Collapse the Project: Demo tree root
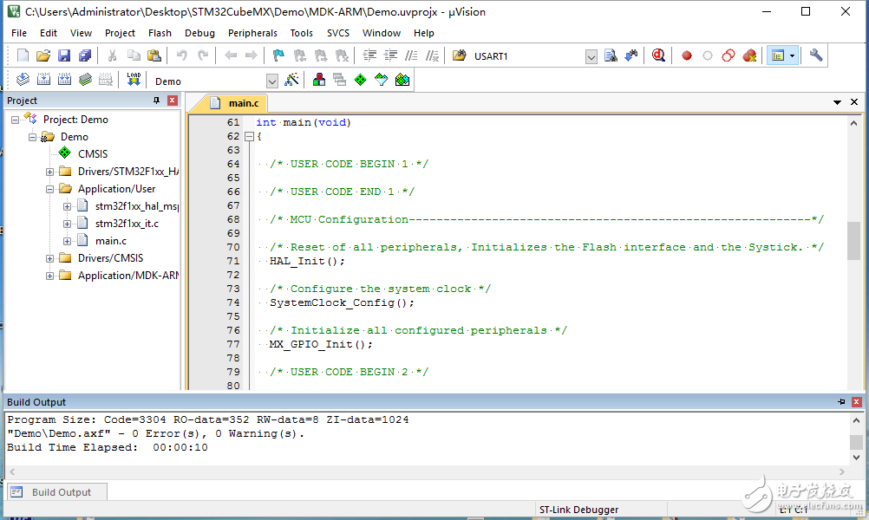Screen dimensions: 869x520 pyautogui.click(x=15, y=120)
